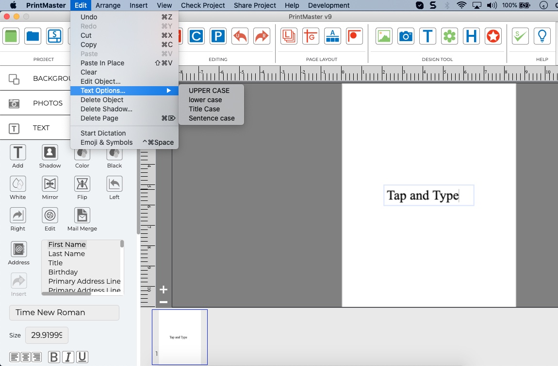Toggle italic formatting
The image size is (558, 366).
(x=68, y=356)
